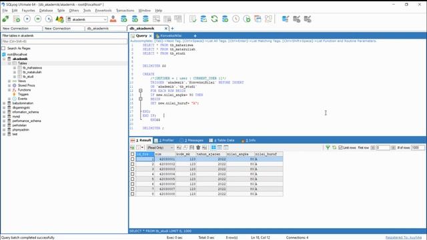The height and width of the screenshot is (240, 427).
Task: Check the row checkbox for nim 42030001
Action: click(132, 159)
